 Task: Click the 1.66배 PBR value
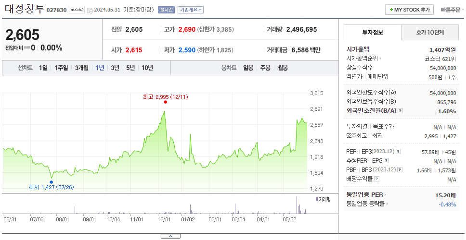(x=426, y=170)
